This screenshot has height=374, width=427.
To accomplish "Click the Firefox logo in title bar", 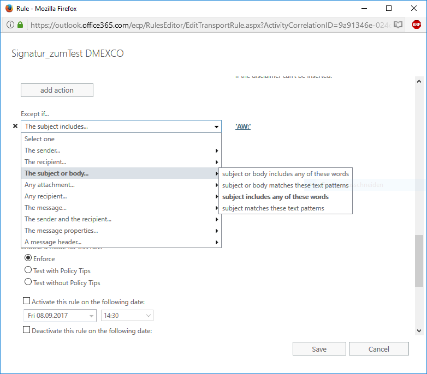I will [x=9, y=8].
